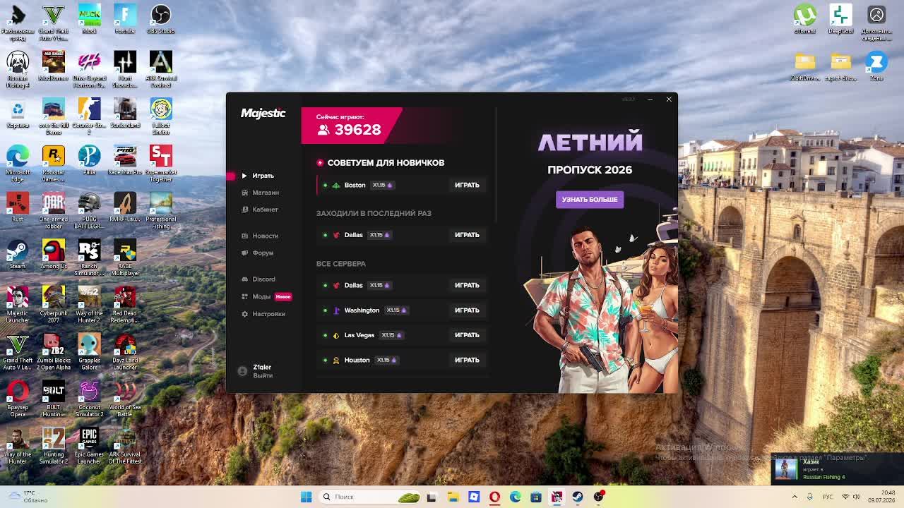The image size is (904, 508).
Task: Select the PUBG Battlegrounds desktop icon
Action: tap(89, 211)
